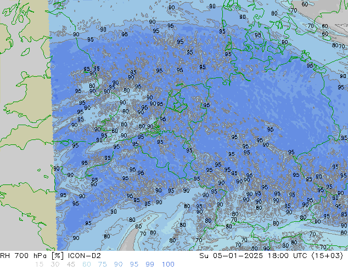Select the legend value 30
The image size is (348, 269).
[x=55, y=265]
